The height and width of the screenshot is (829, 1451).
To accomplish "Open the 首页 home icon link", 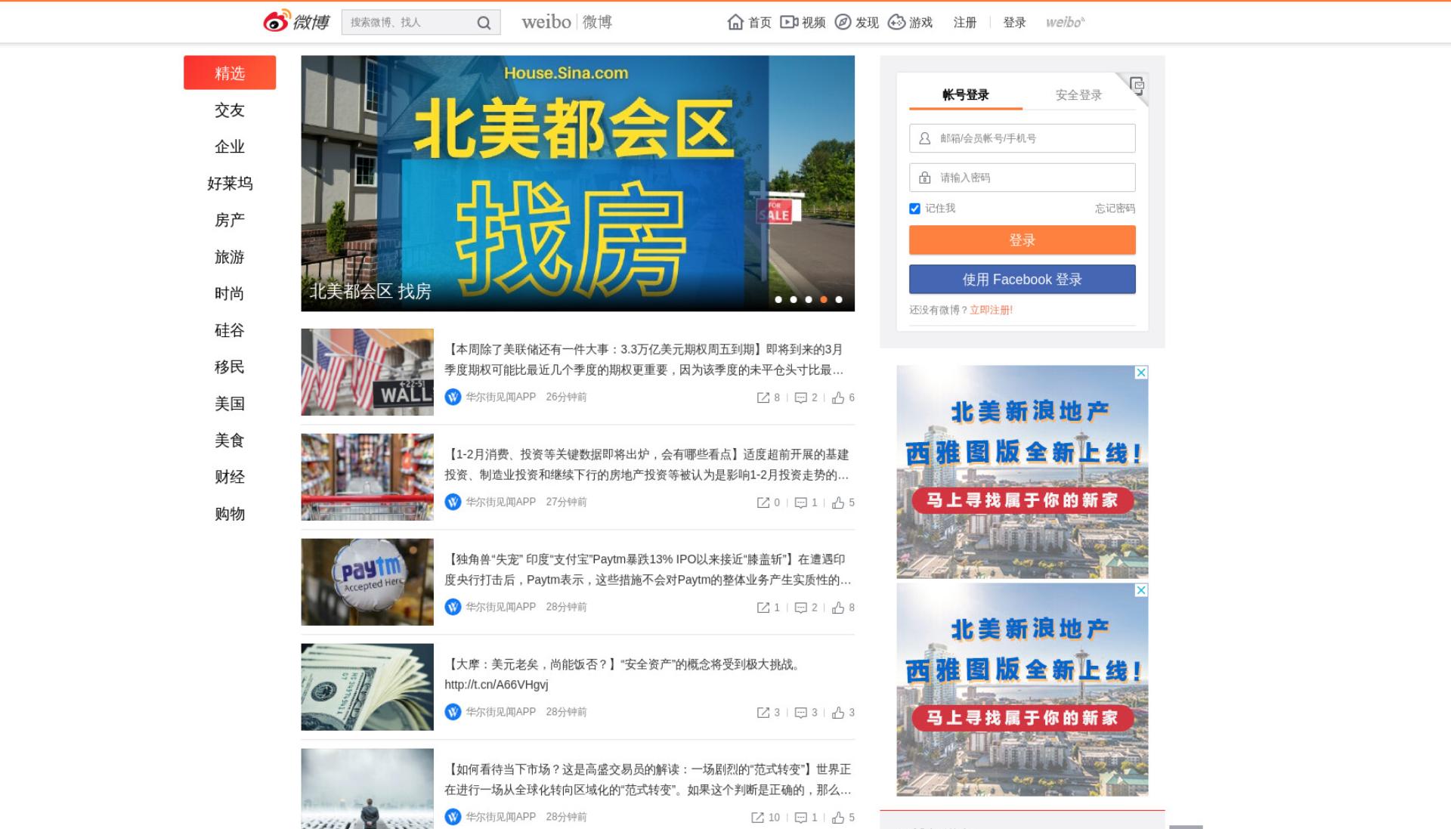I will click(x=749, y=23).
